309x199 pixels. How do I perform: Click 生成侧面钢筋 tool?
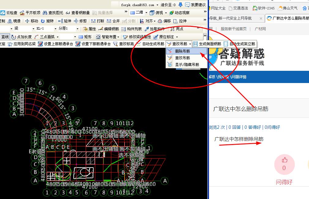click(x=207, y=44)
